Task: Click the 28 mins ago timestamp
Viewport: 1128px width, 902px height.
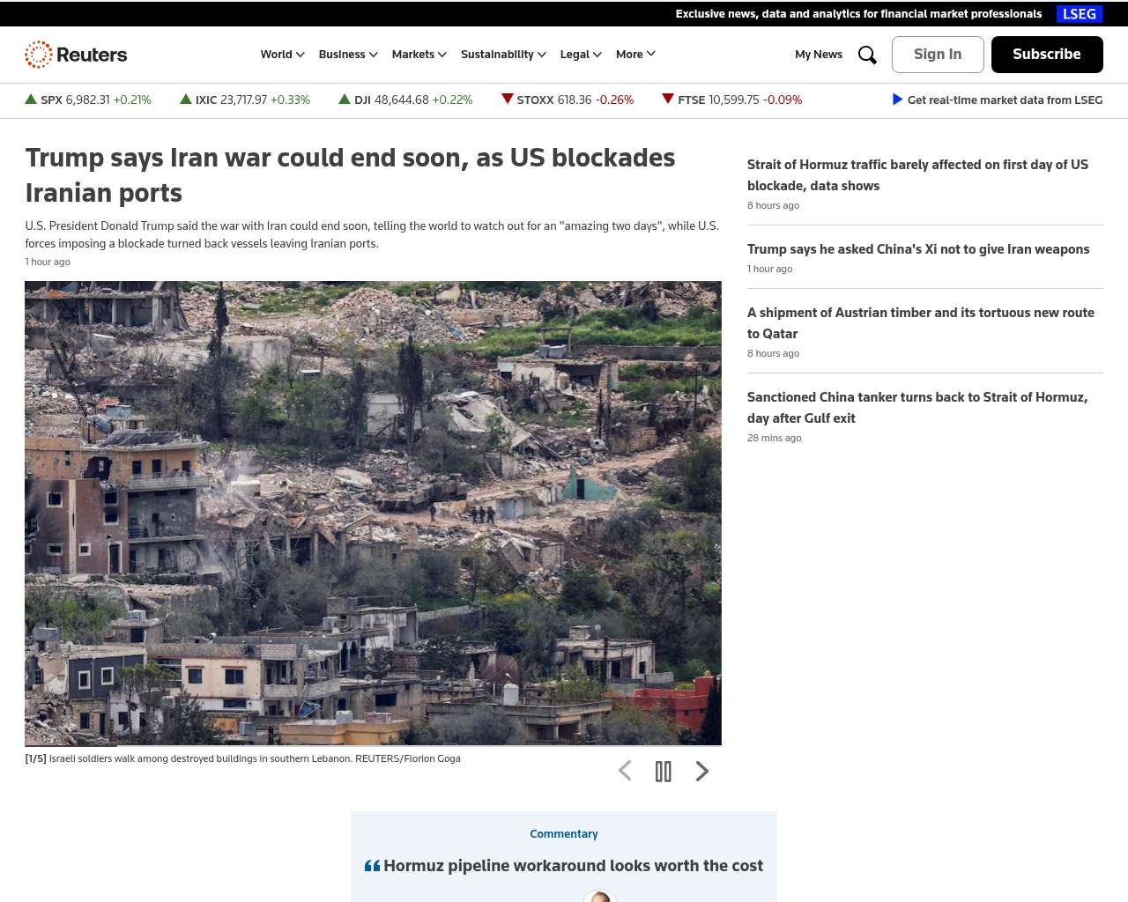Action: click(775, 438)
